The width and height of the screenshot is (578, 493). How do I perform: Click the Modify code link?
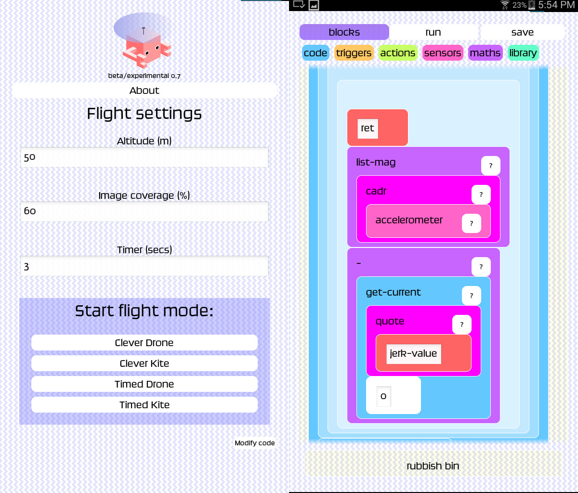pos(254,443)
